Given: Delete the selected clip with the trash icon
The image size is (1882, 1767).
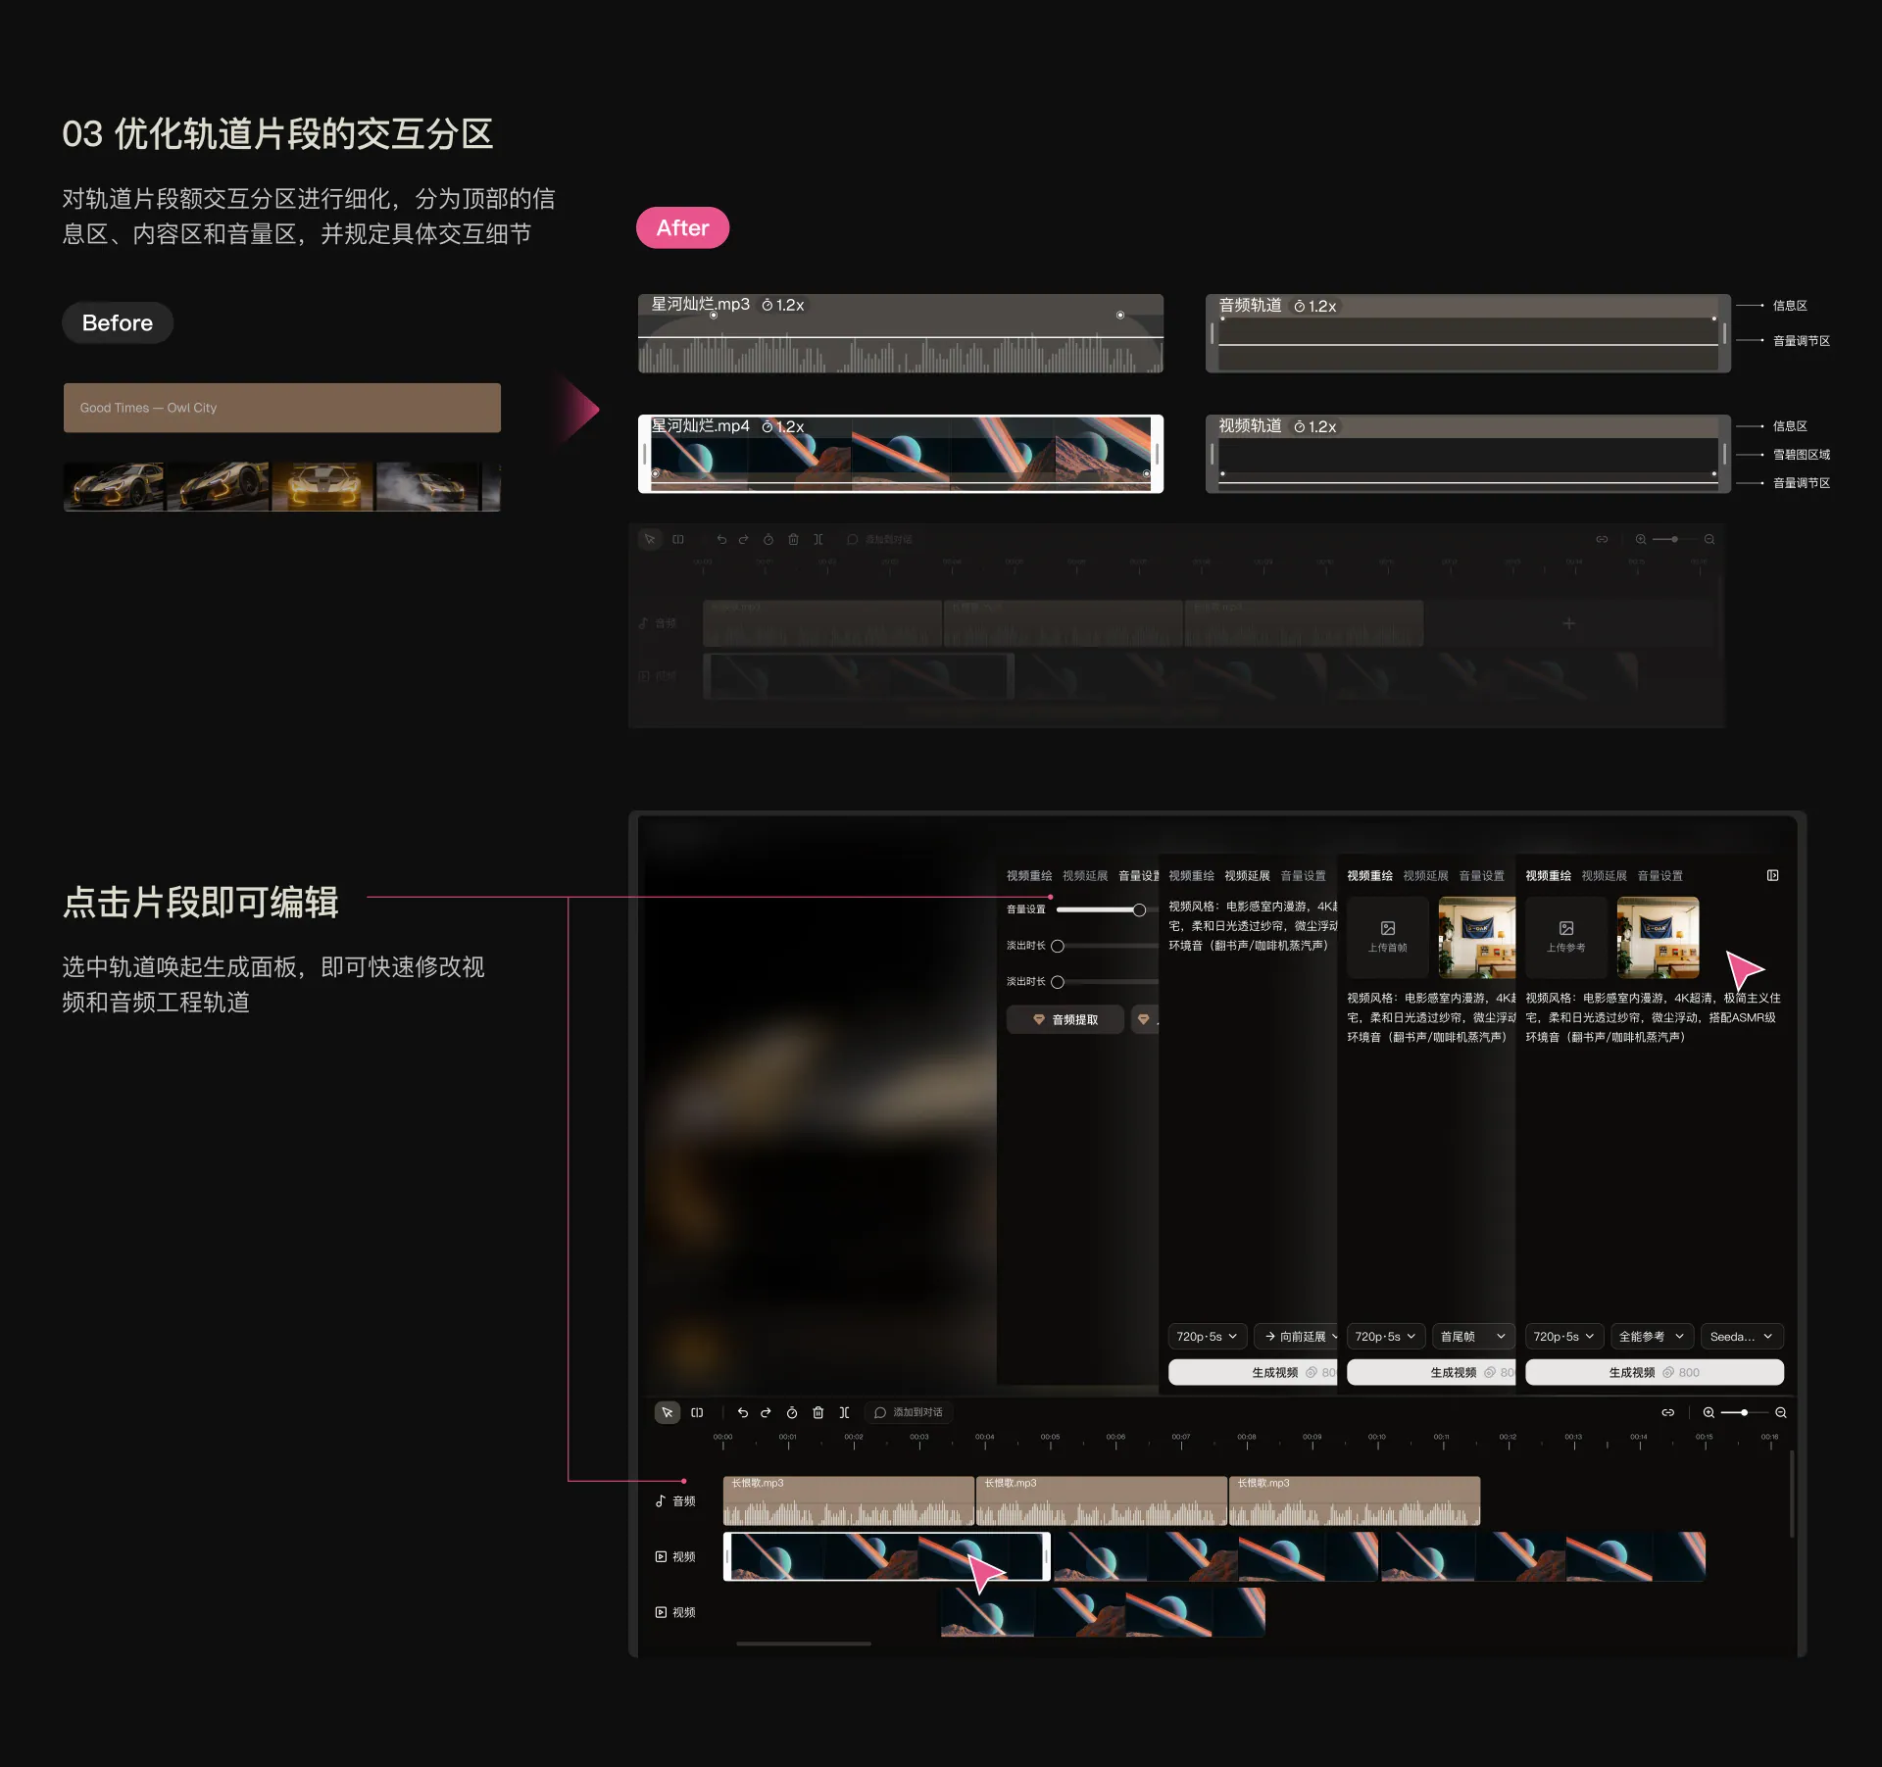Looking at the screenshot, I should click(818, 1412).
